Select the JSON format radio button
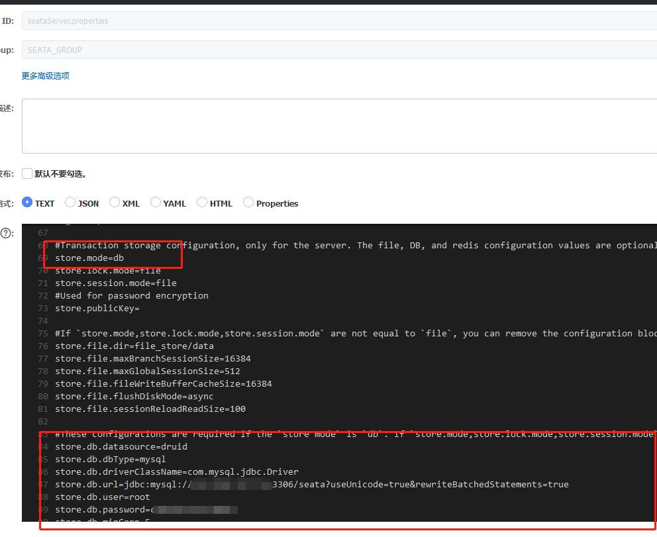Viewport: 657px width, 537px height. 70,203
